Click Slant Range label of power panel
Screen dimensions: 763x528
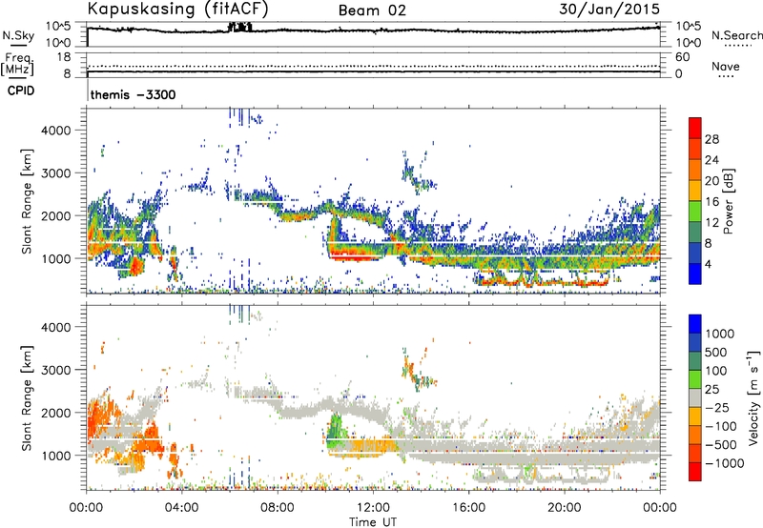pos(27,201)
